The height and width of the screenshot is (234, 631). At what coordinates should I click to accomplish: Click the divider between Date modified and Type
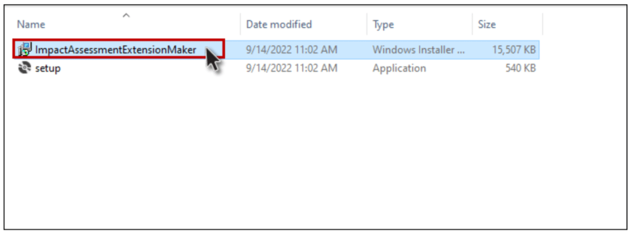pyautogui.click(x=367, y=25)
